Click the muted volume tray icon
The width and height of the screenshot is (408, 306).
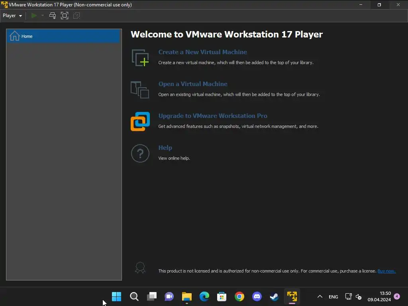pos(359,296)
